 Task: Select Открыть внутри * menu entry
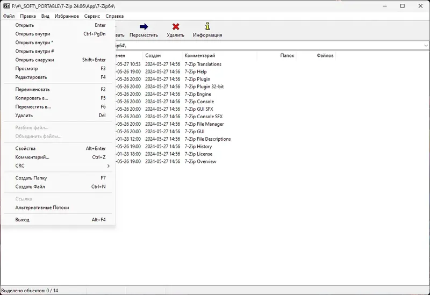(58, 42)
